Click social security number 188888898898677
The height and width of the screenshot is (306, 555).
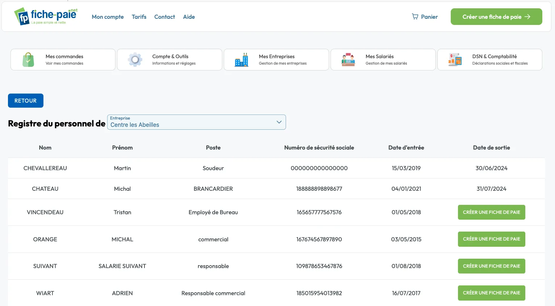tap(319, 189)
